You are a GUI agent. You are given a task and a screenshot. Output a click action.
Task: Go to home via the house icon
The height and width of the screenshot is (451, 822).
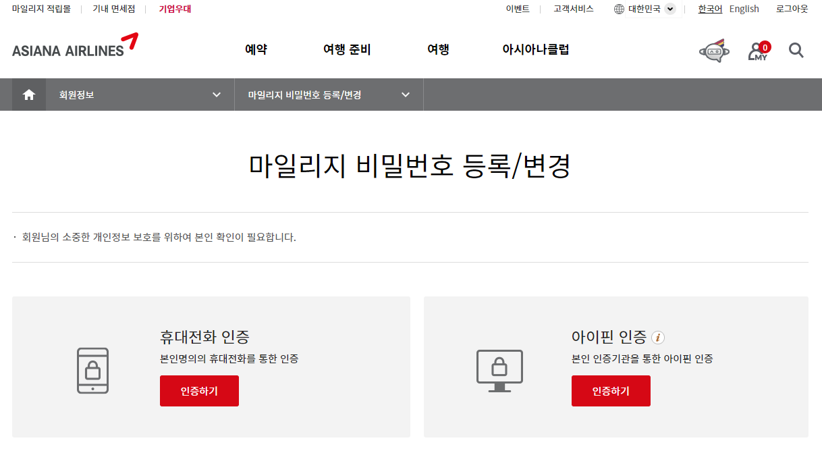pos(28,94)
